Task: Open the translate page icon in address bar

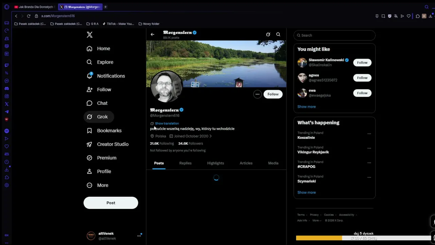Action: coord(396,16)
